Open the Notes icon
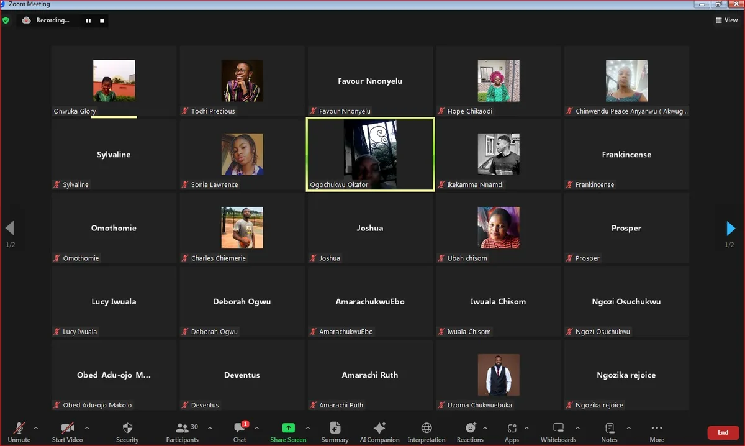 coord(610,427)
